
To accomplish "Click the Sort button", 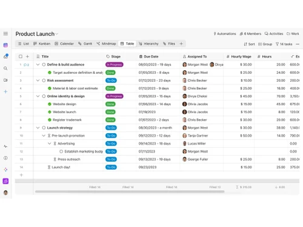I will [249, 44].
